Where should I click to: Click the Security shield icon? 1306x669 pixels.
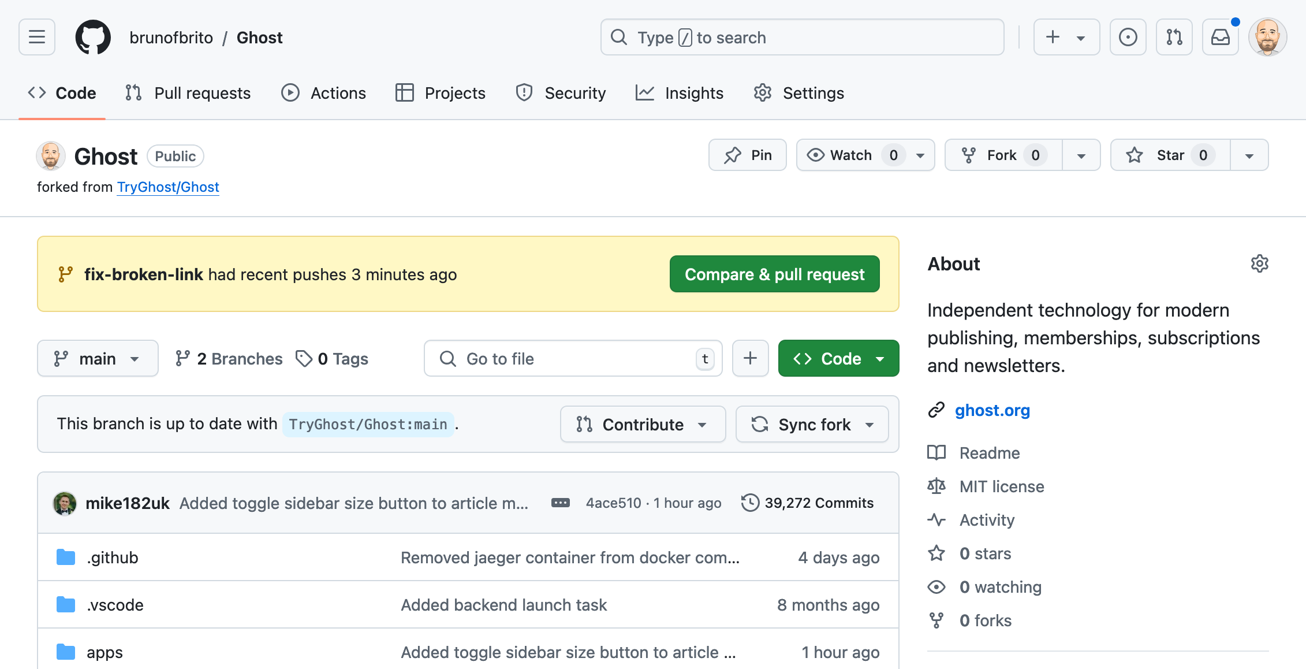click(x=524, y=93)
